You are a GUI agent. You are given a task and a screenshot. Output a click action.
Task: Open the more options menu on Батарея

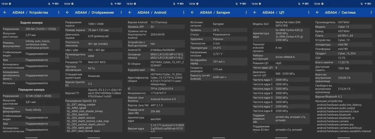(x=246, y=12)
